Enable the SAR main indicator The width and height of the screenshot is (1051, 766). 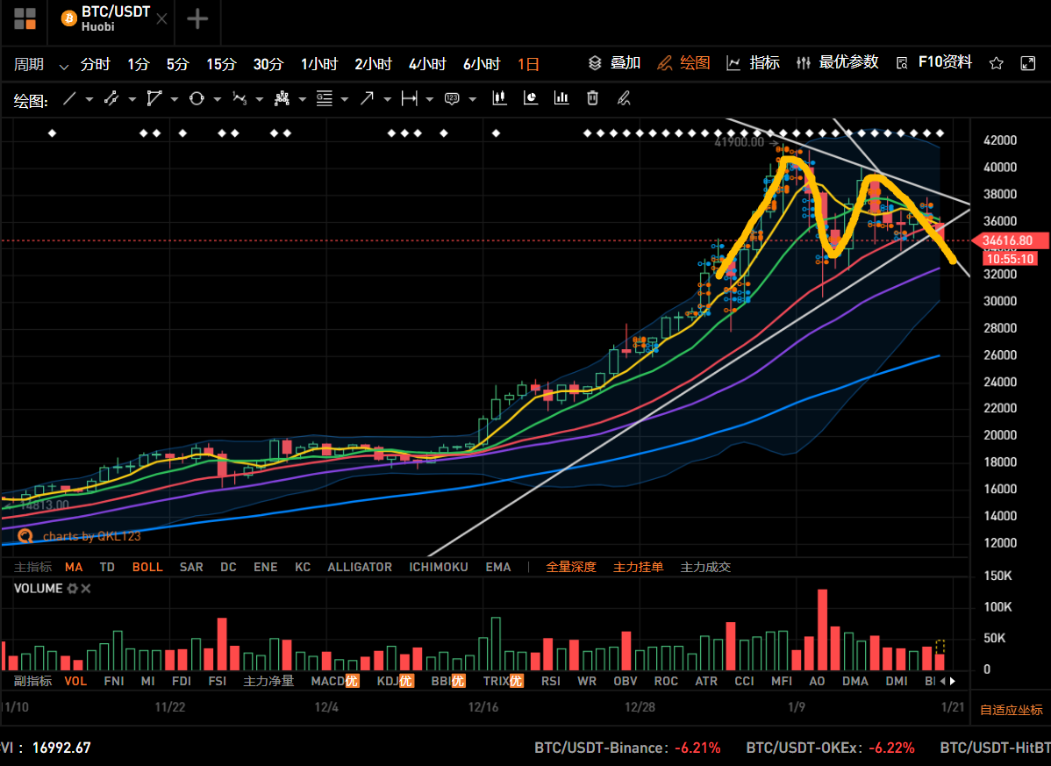click(191, 567)
